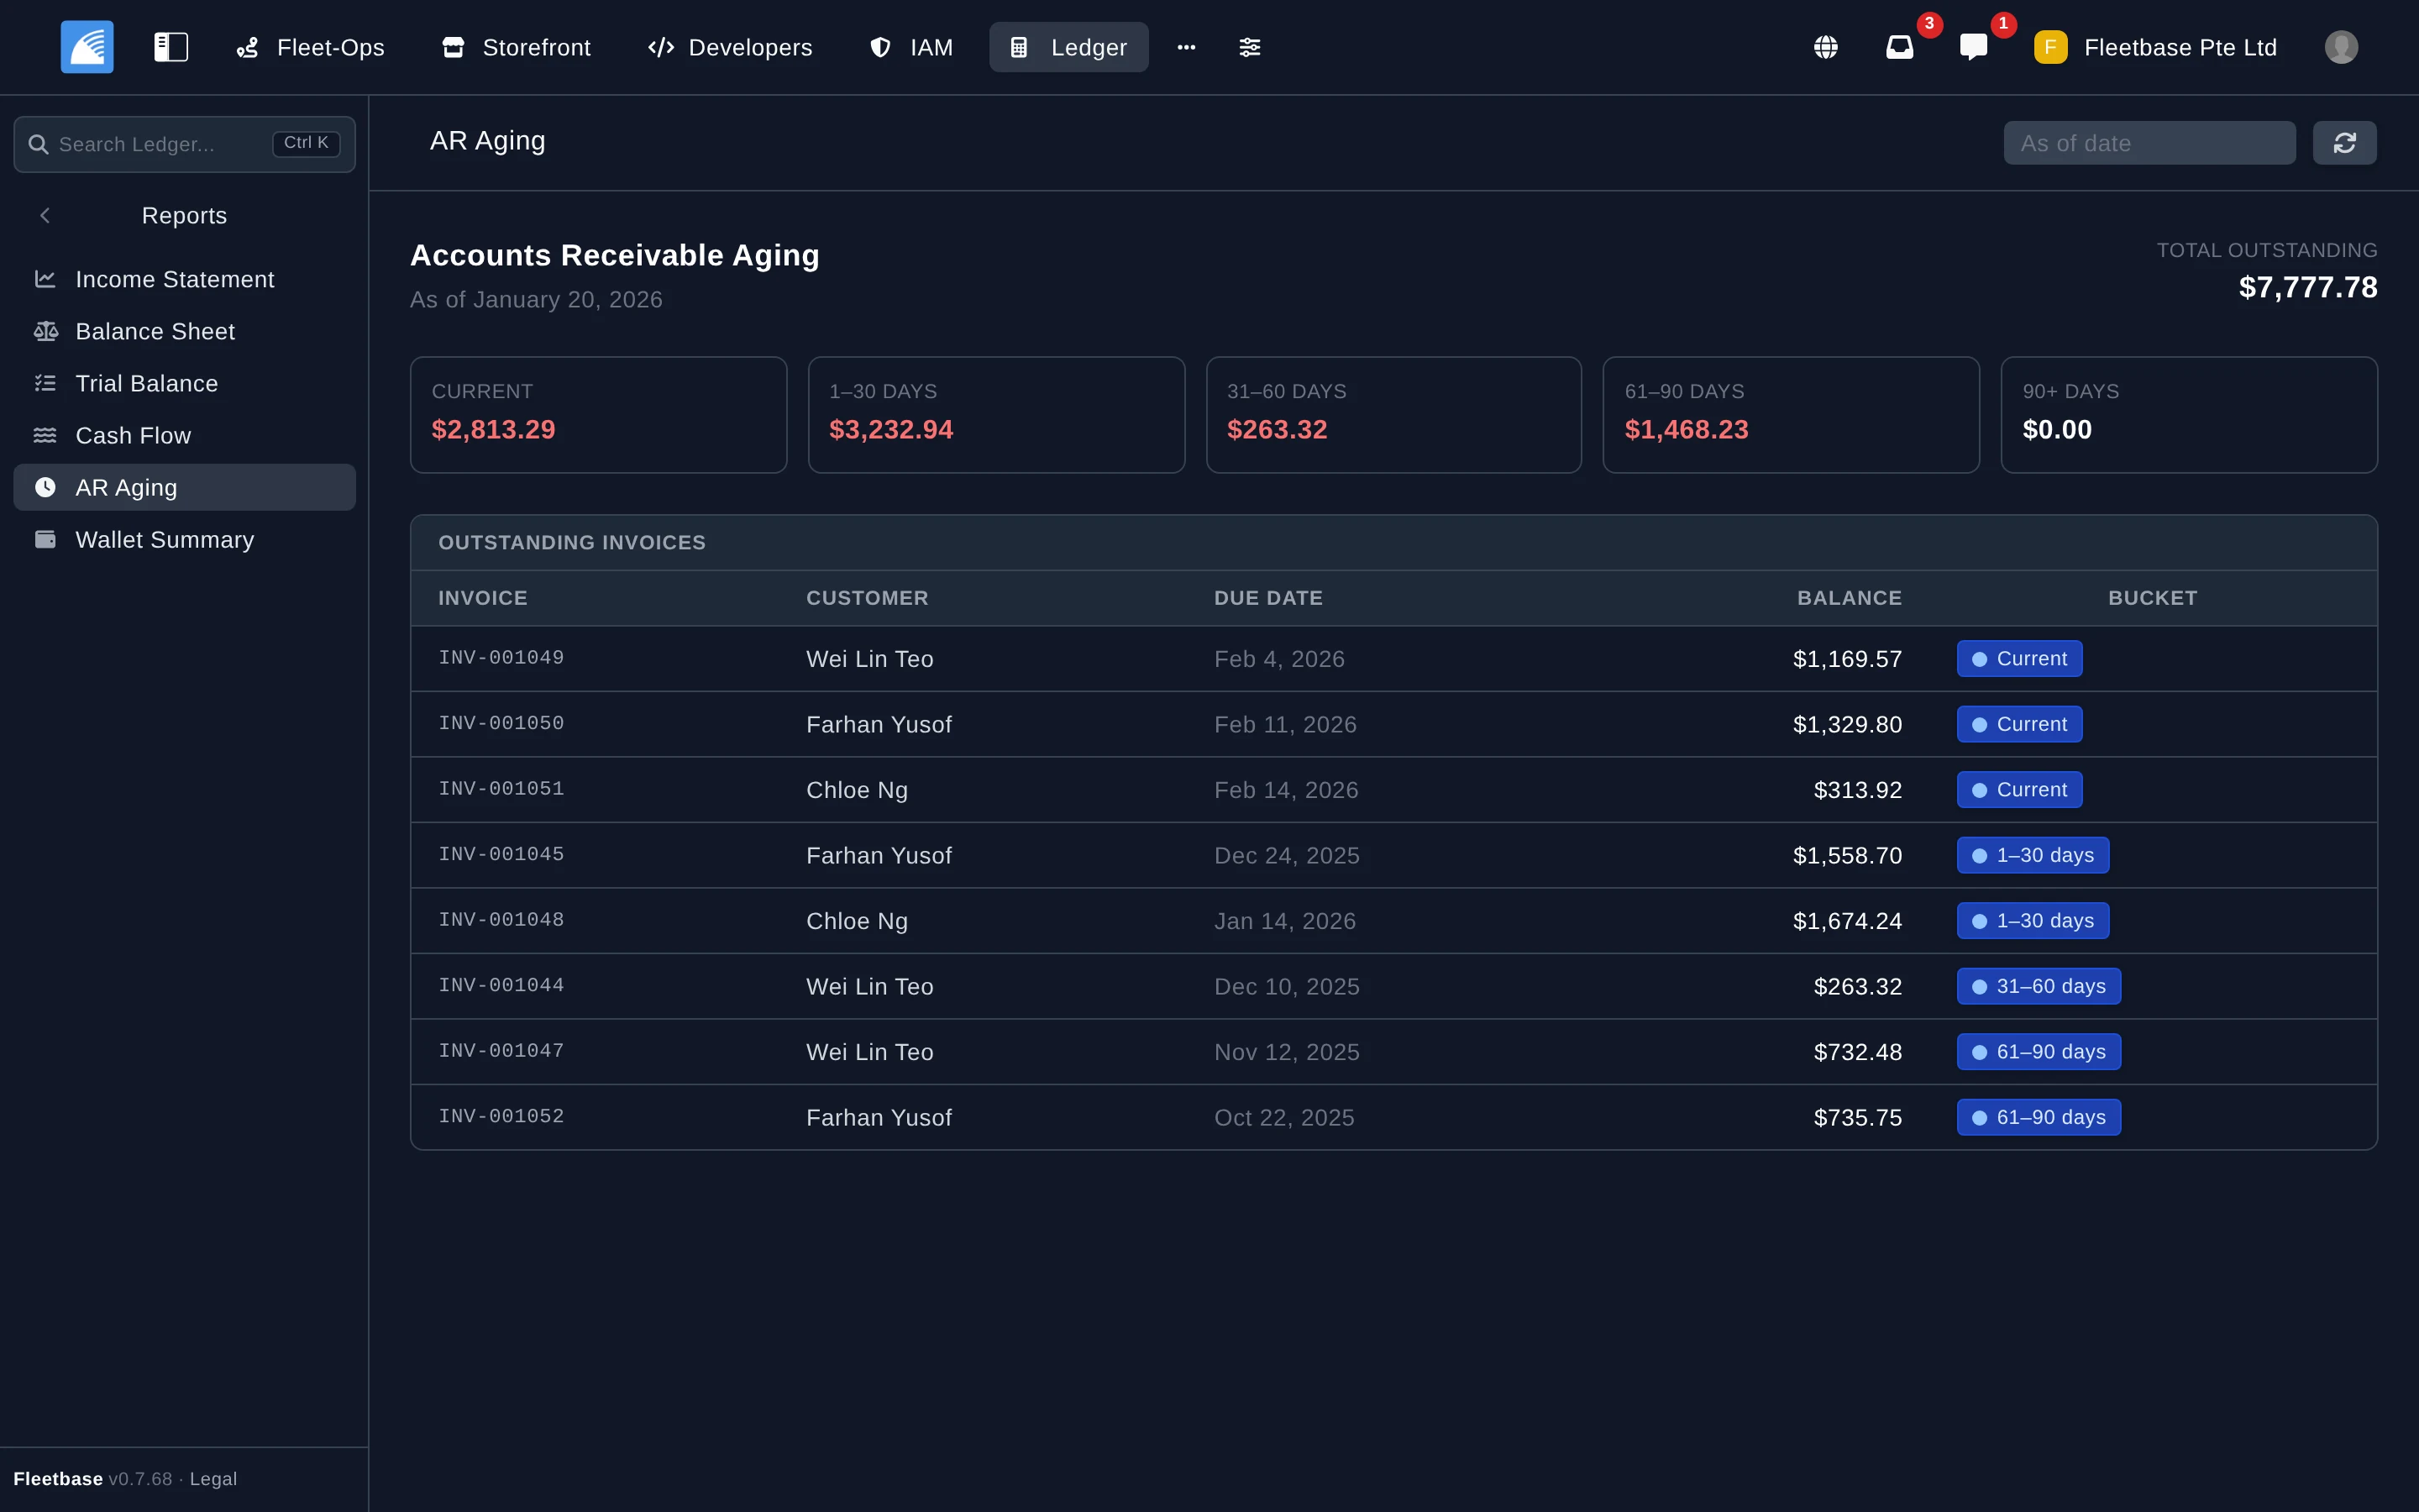Open IAM in the top nav
Viewport: 2419px width, 1512px height.
pyautogui.click(x=910, y=47)
